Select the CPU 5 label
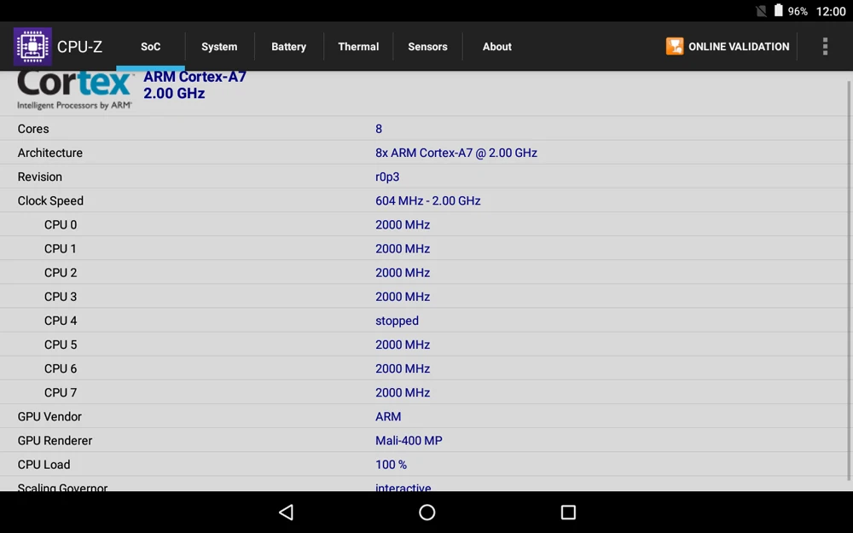 point(61,345)
